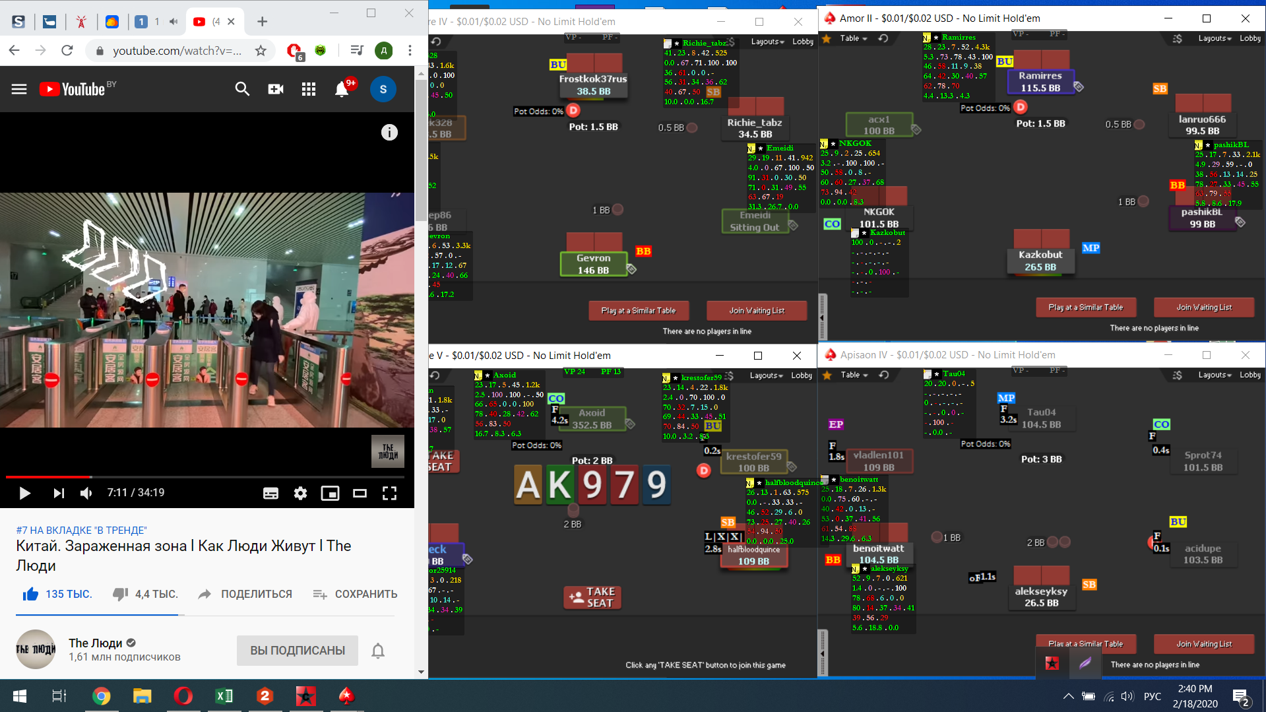
Task: Play the YouTube video
Action: (24, 493)
